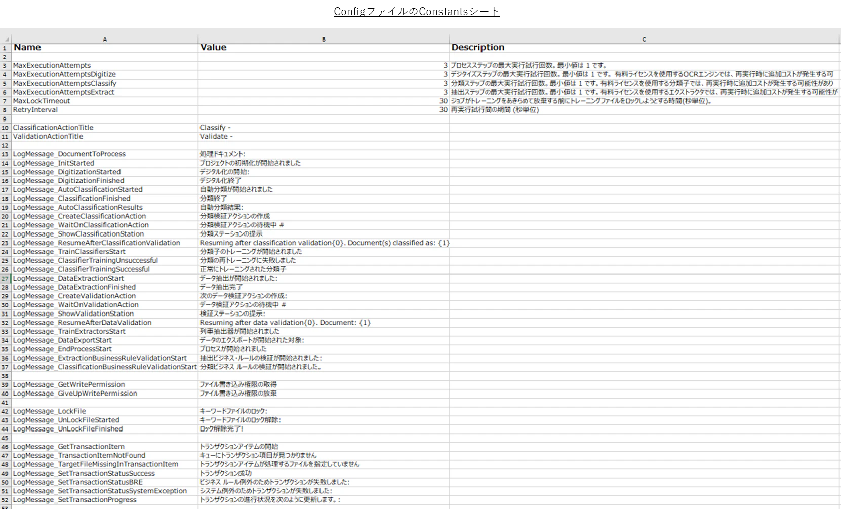Select LogMessage_CreateValidationAction cell
The height and width of the screenshot is (509, 841).
105,296
